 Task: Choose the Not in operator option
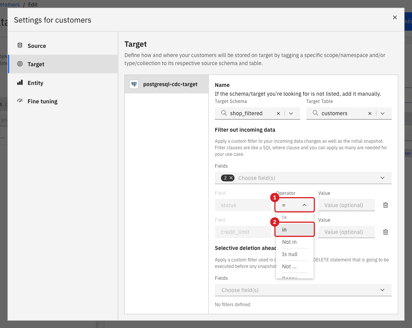coord(294,242)
